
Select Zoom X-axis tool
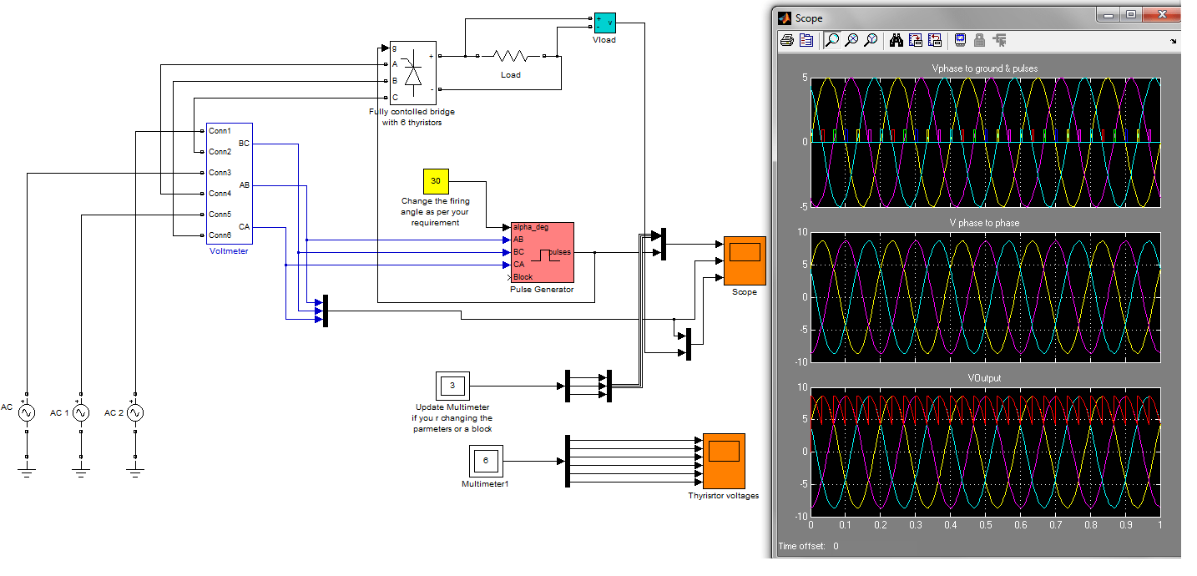tap(851, 39)
